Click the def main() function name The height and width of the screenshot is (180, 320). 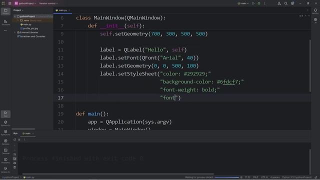[x=94, y=114]
